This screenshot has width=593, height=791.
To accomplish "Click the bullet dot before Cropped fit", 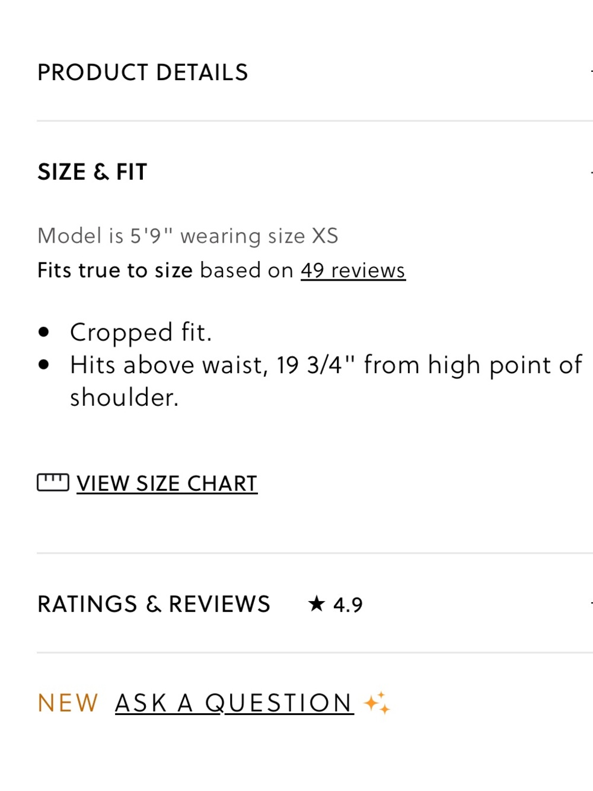I will click(x=43, y=332).
